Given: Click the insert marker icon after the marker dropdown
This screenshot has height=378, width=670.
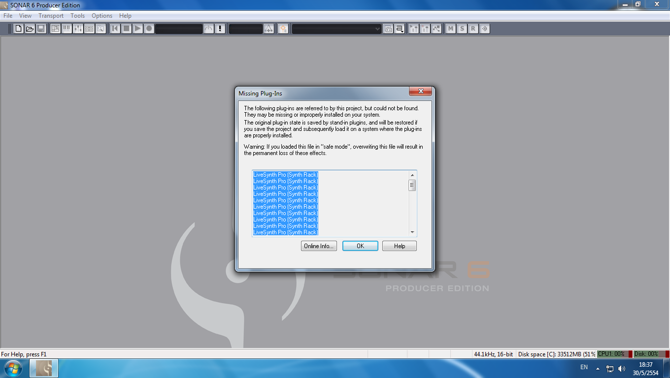Looking at the screenshot, I should (x=388, y=29).
